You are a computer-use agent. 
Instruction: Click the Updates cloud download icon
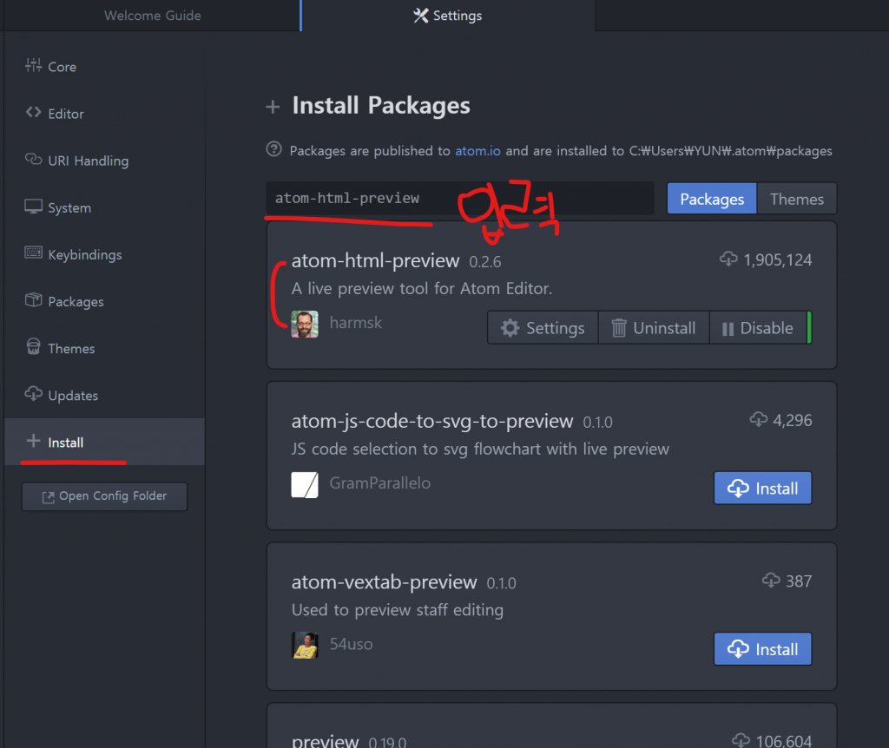tap(34, 393)
